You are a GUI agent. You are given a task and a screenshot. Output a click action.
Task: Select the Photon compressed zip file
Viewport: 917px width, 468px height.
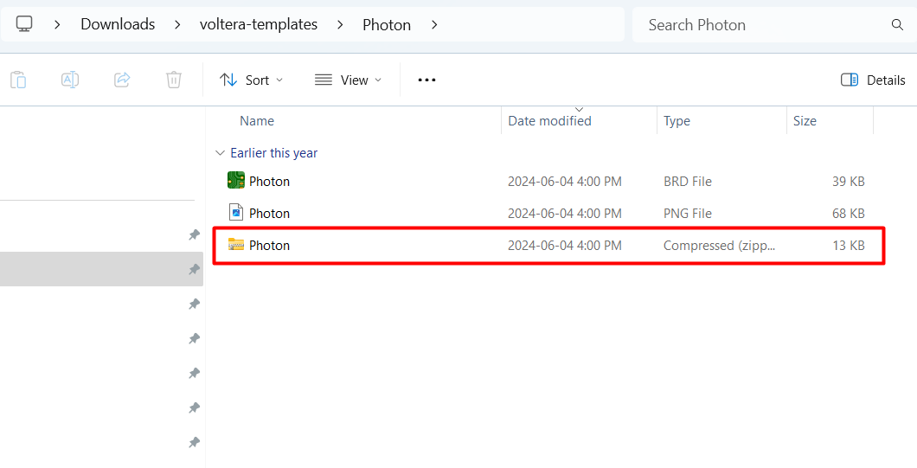coord(548,246)
